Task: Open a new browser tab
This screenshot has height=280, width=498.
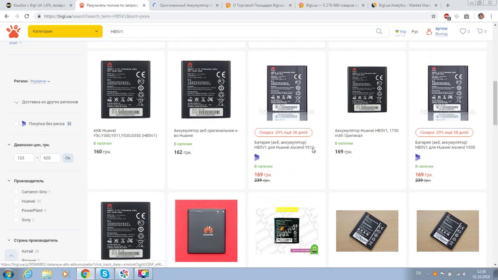Action: pyautogui.click(x=448, y=5)
